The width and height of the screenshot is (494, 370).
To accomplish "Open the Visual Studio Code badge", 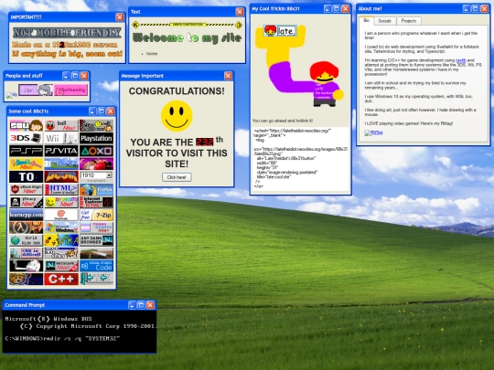I will 96,266.
